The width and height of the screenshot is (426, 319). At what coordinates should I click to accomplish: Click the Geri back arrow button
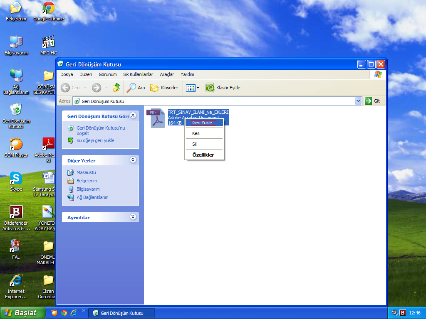[x=70, y=88]
